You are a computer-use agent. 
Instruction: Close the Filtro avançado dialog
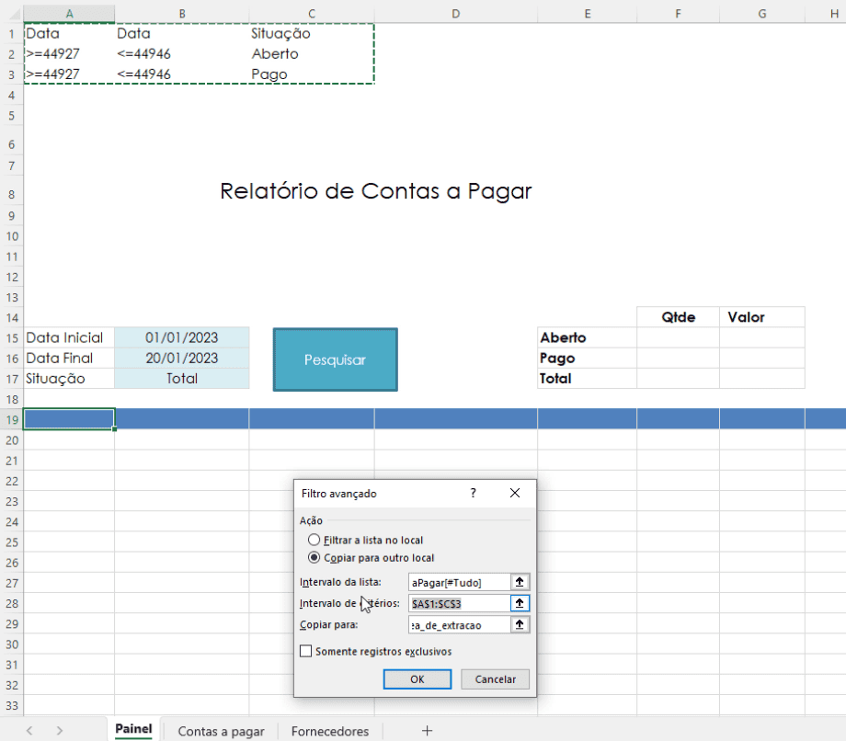(x=515, y=493)
